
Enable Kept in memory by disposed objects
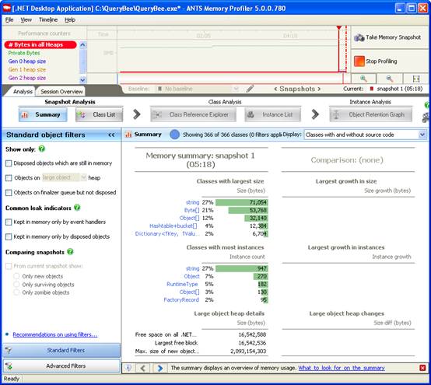[9, 236]
